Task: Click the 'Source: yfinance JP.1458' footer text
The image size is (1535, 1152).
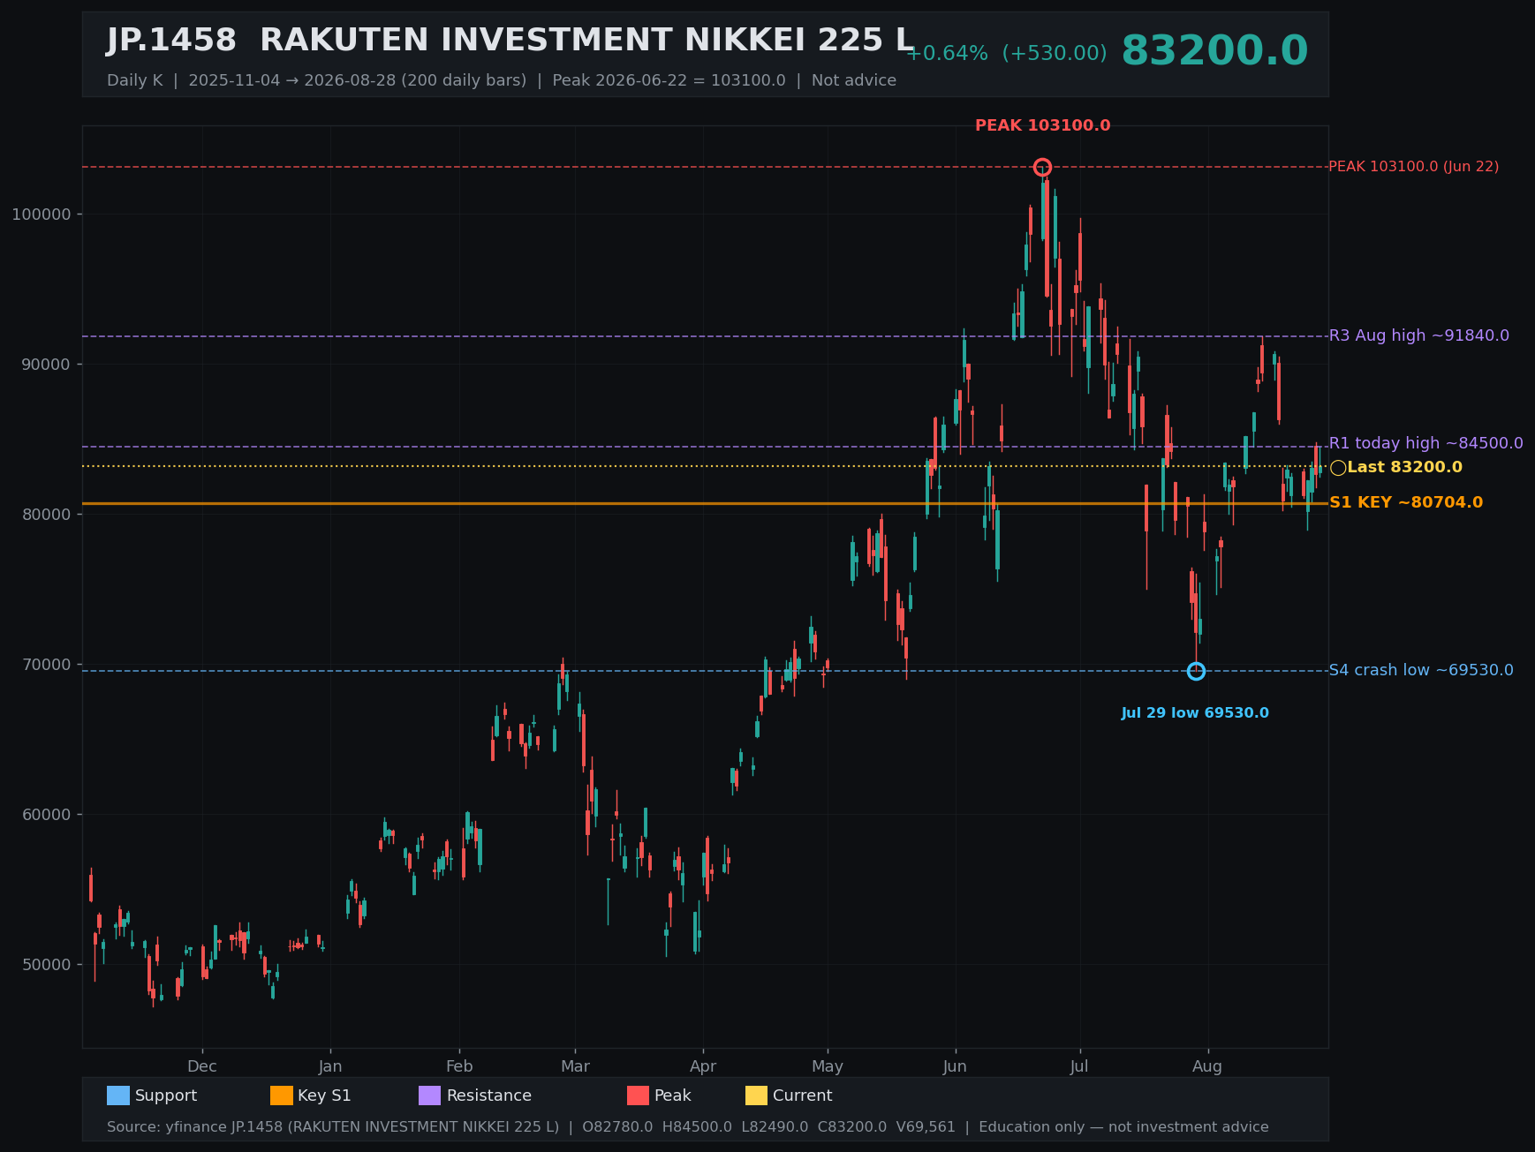Action: (688, 1127)
